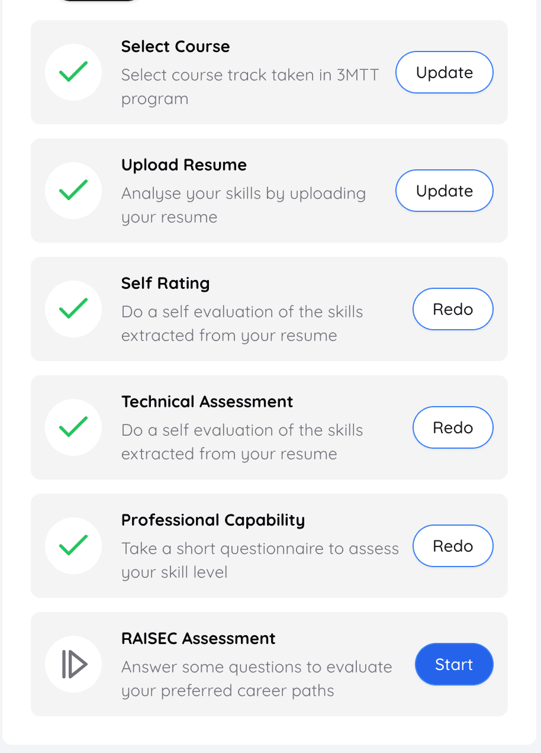Screen dimensions: 541x753
Task: Open the Professional Capability title
Action: [x=213, y=520]
